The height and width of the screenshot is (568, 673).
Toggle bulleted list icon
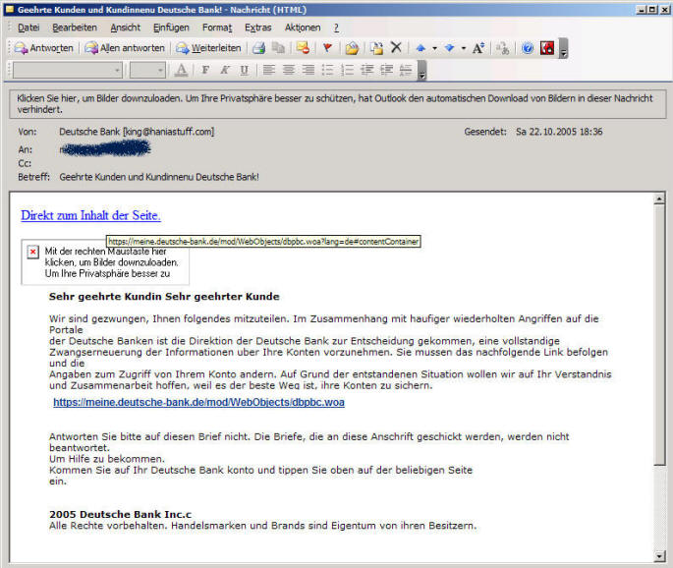tap(327, 70)
